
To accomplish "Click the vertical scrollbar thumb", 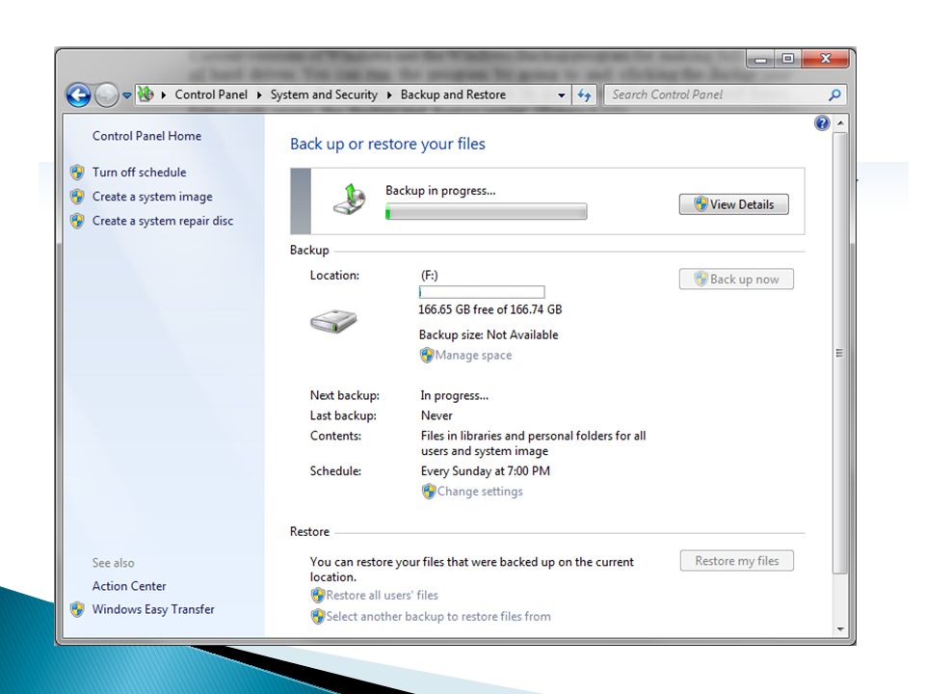I will coord(840,353).
